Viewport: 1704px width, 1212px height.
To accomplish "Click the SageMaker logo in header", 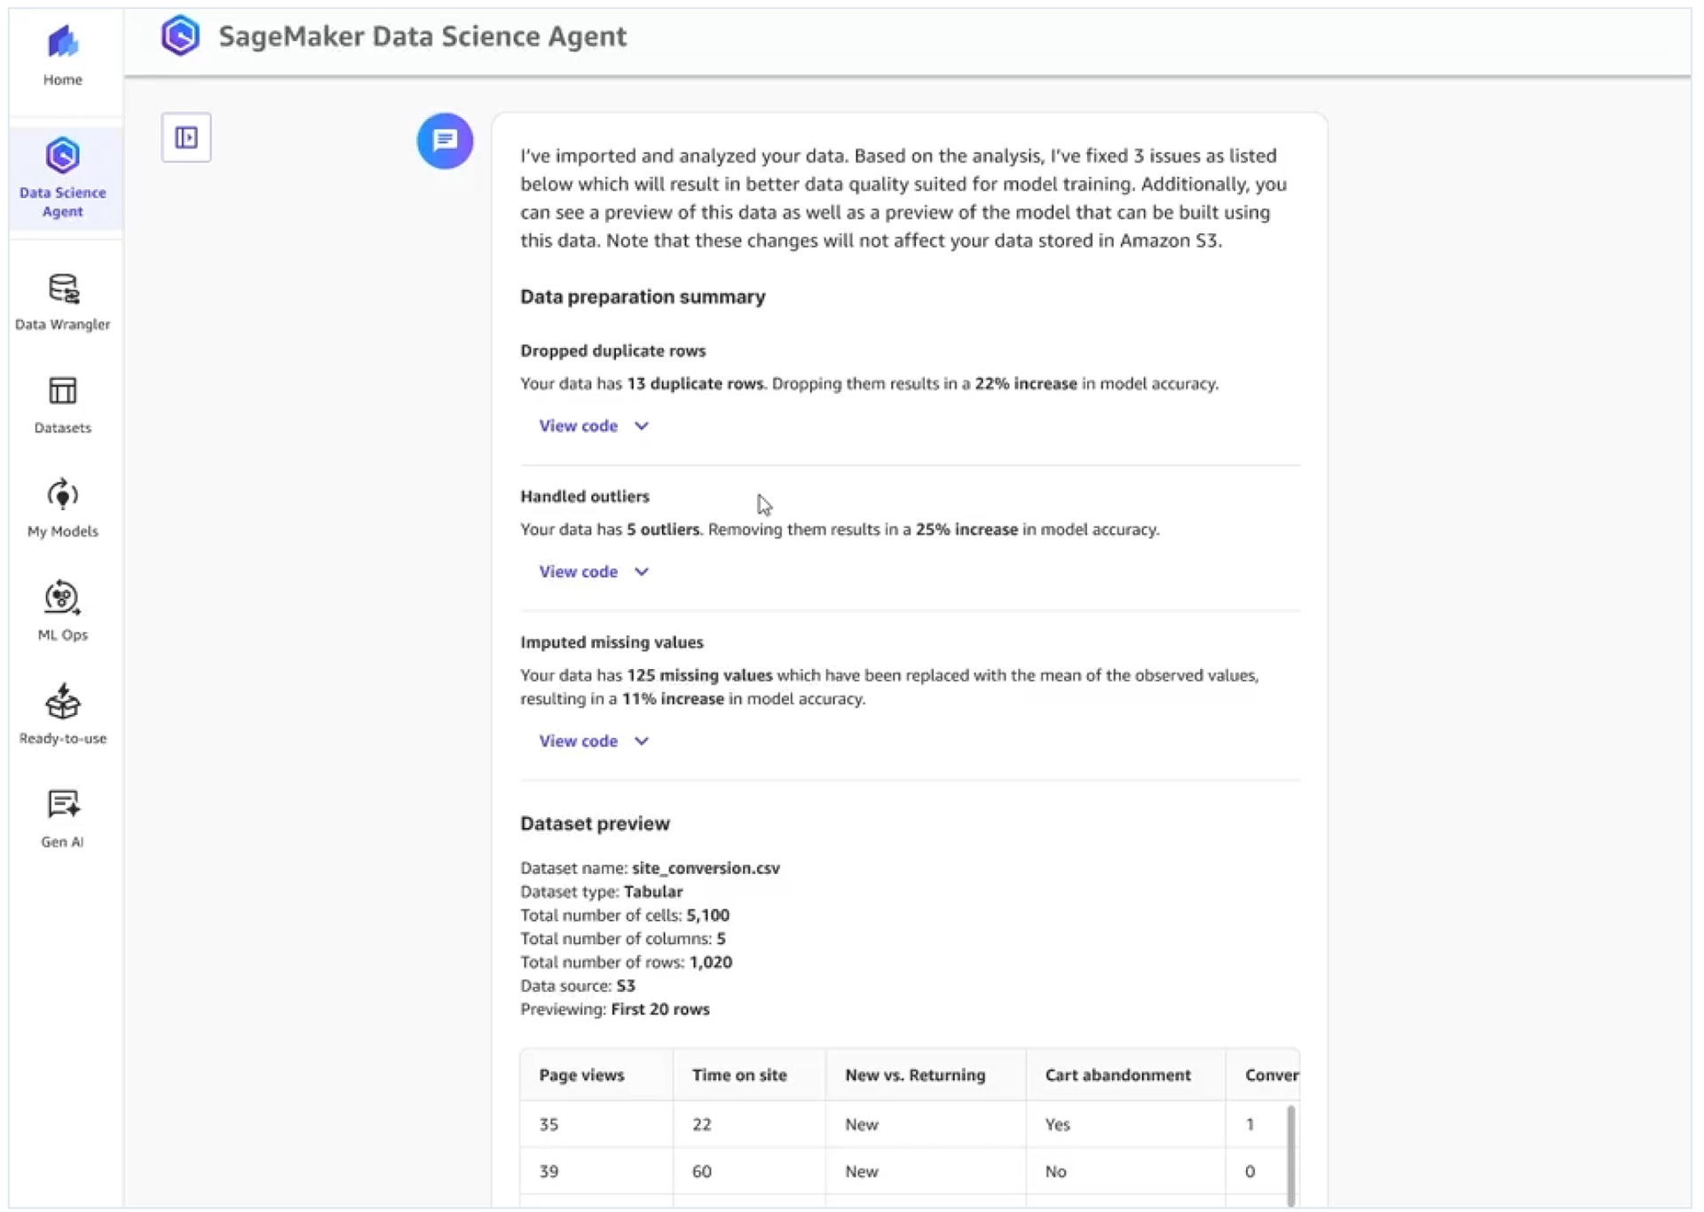I will pos(180,35).
